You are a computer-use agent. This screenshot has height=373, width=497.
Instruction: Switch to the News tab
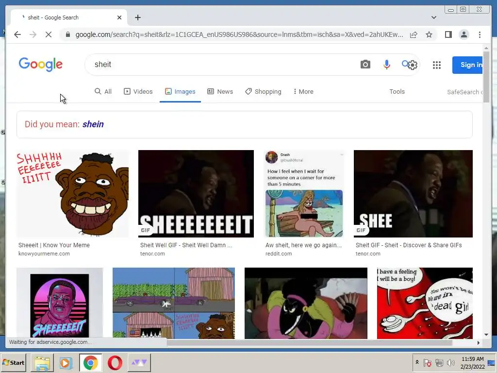click(x=220, y=92)
